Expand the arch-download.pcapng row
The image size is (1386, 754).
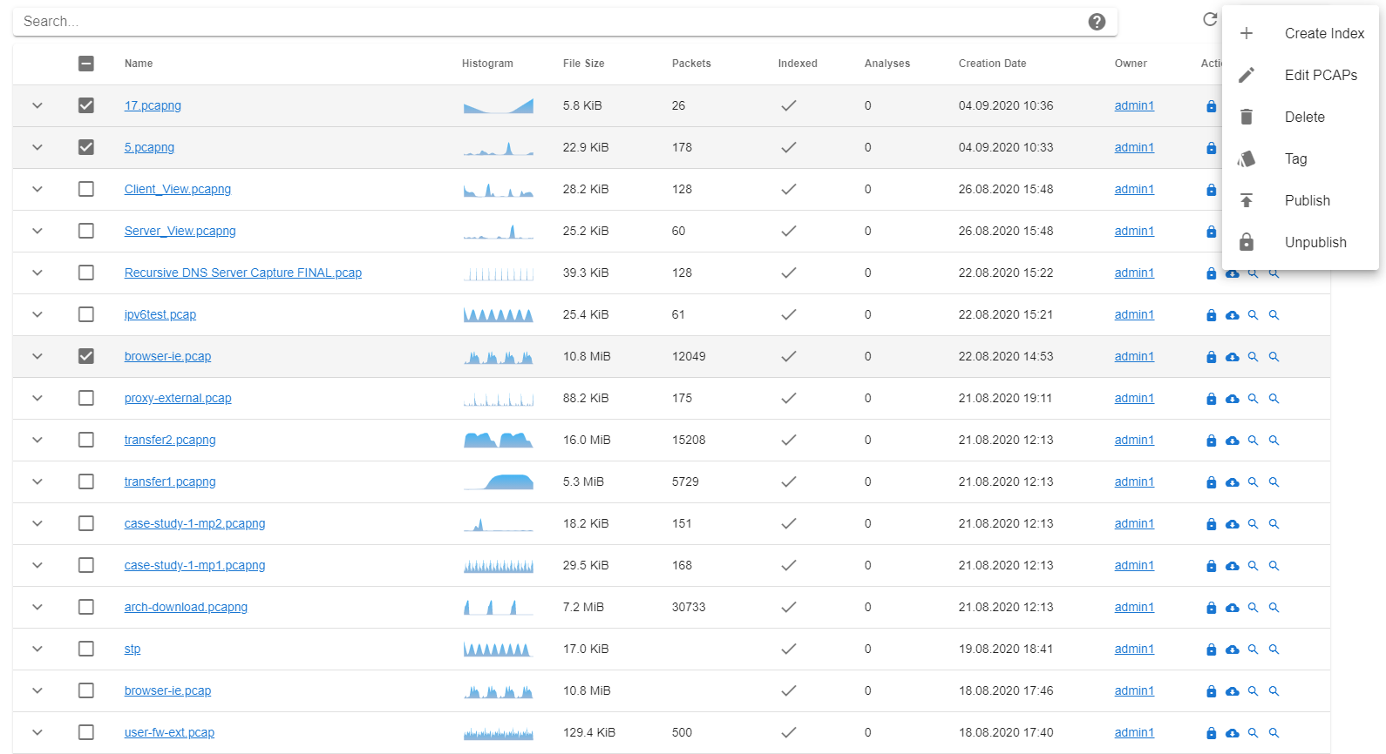click(x=37, y=607)
